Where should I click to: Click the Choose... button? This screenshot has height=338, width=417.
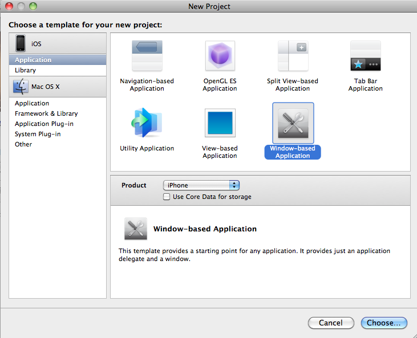tap(384, 323)
